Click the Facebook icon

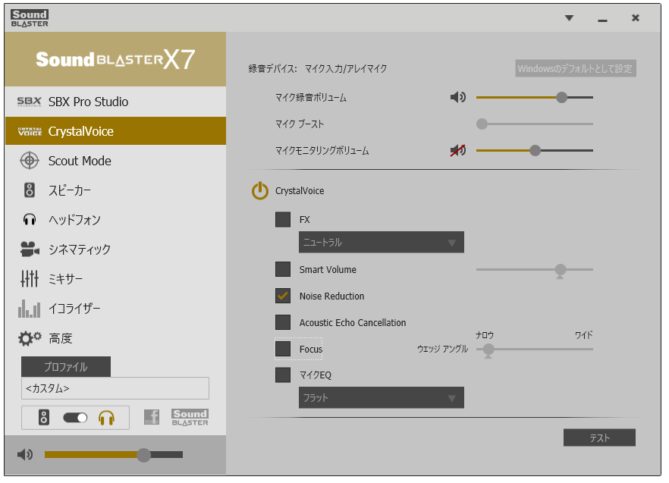[152, 417]
